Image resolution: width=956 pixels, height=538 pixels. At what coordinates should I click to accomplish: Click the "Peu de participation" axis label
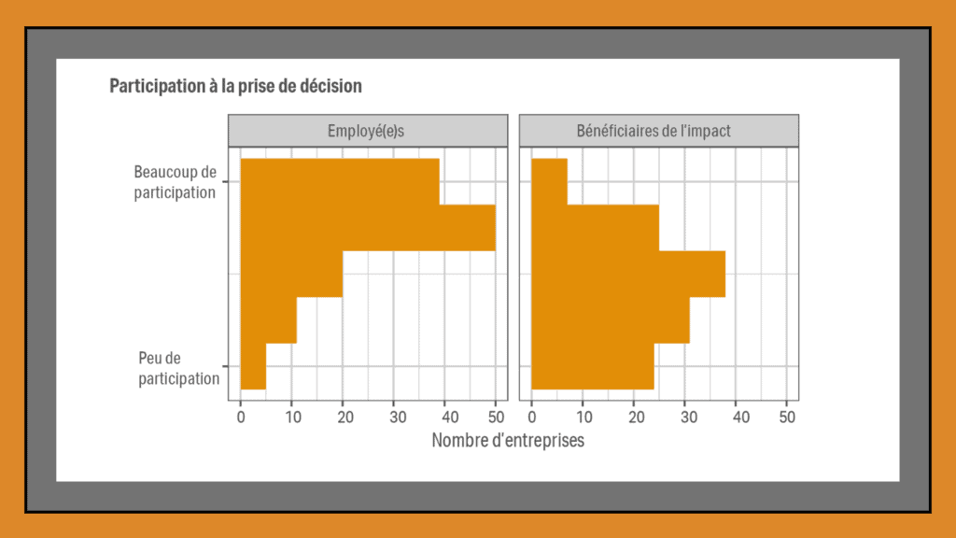(178, 368)
